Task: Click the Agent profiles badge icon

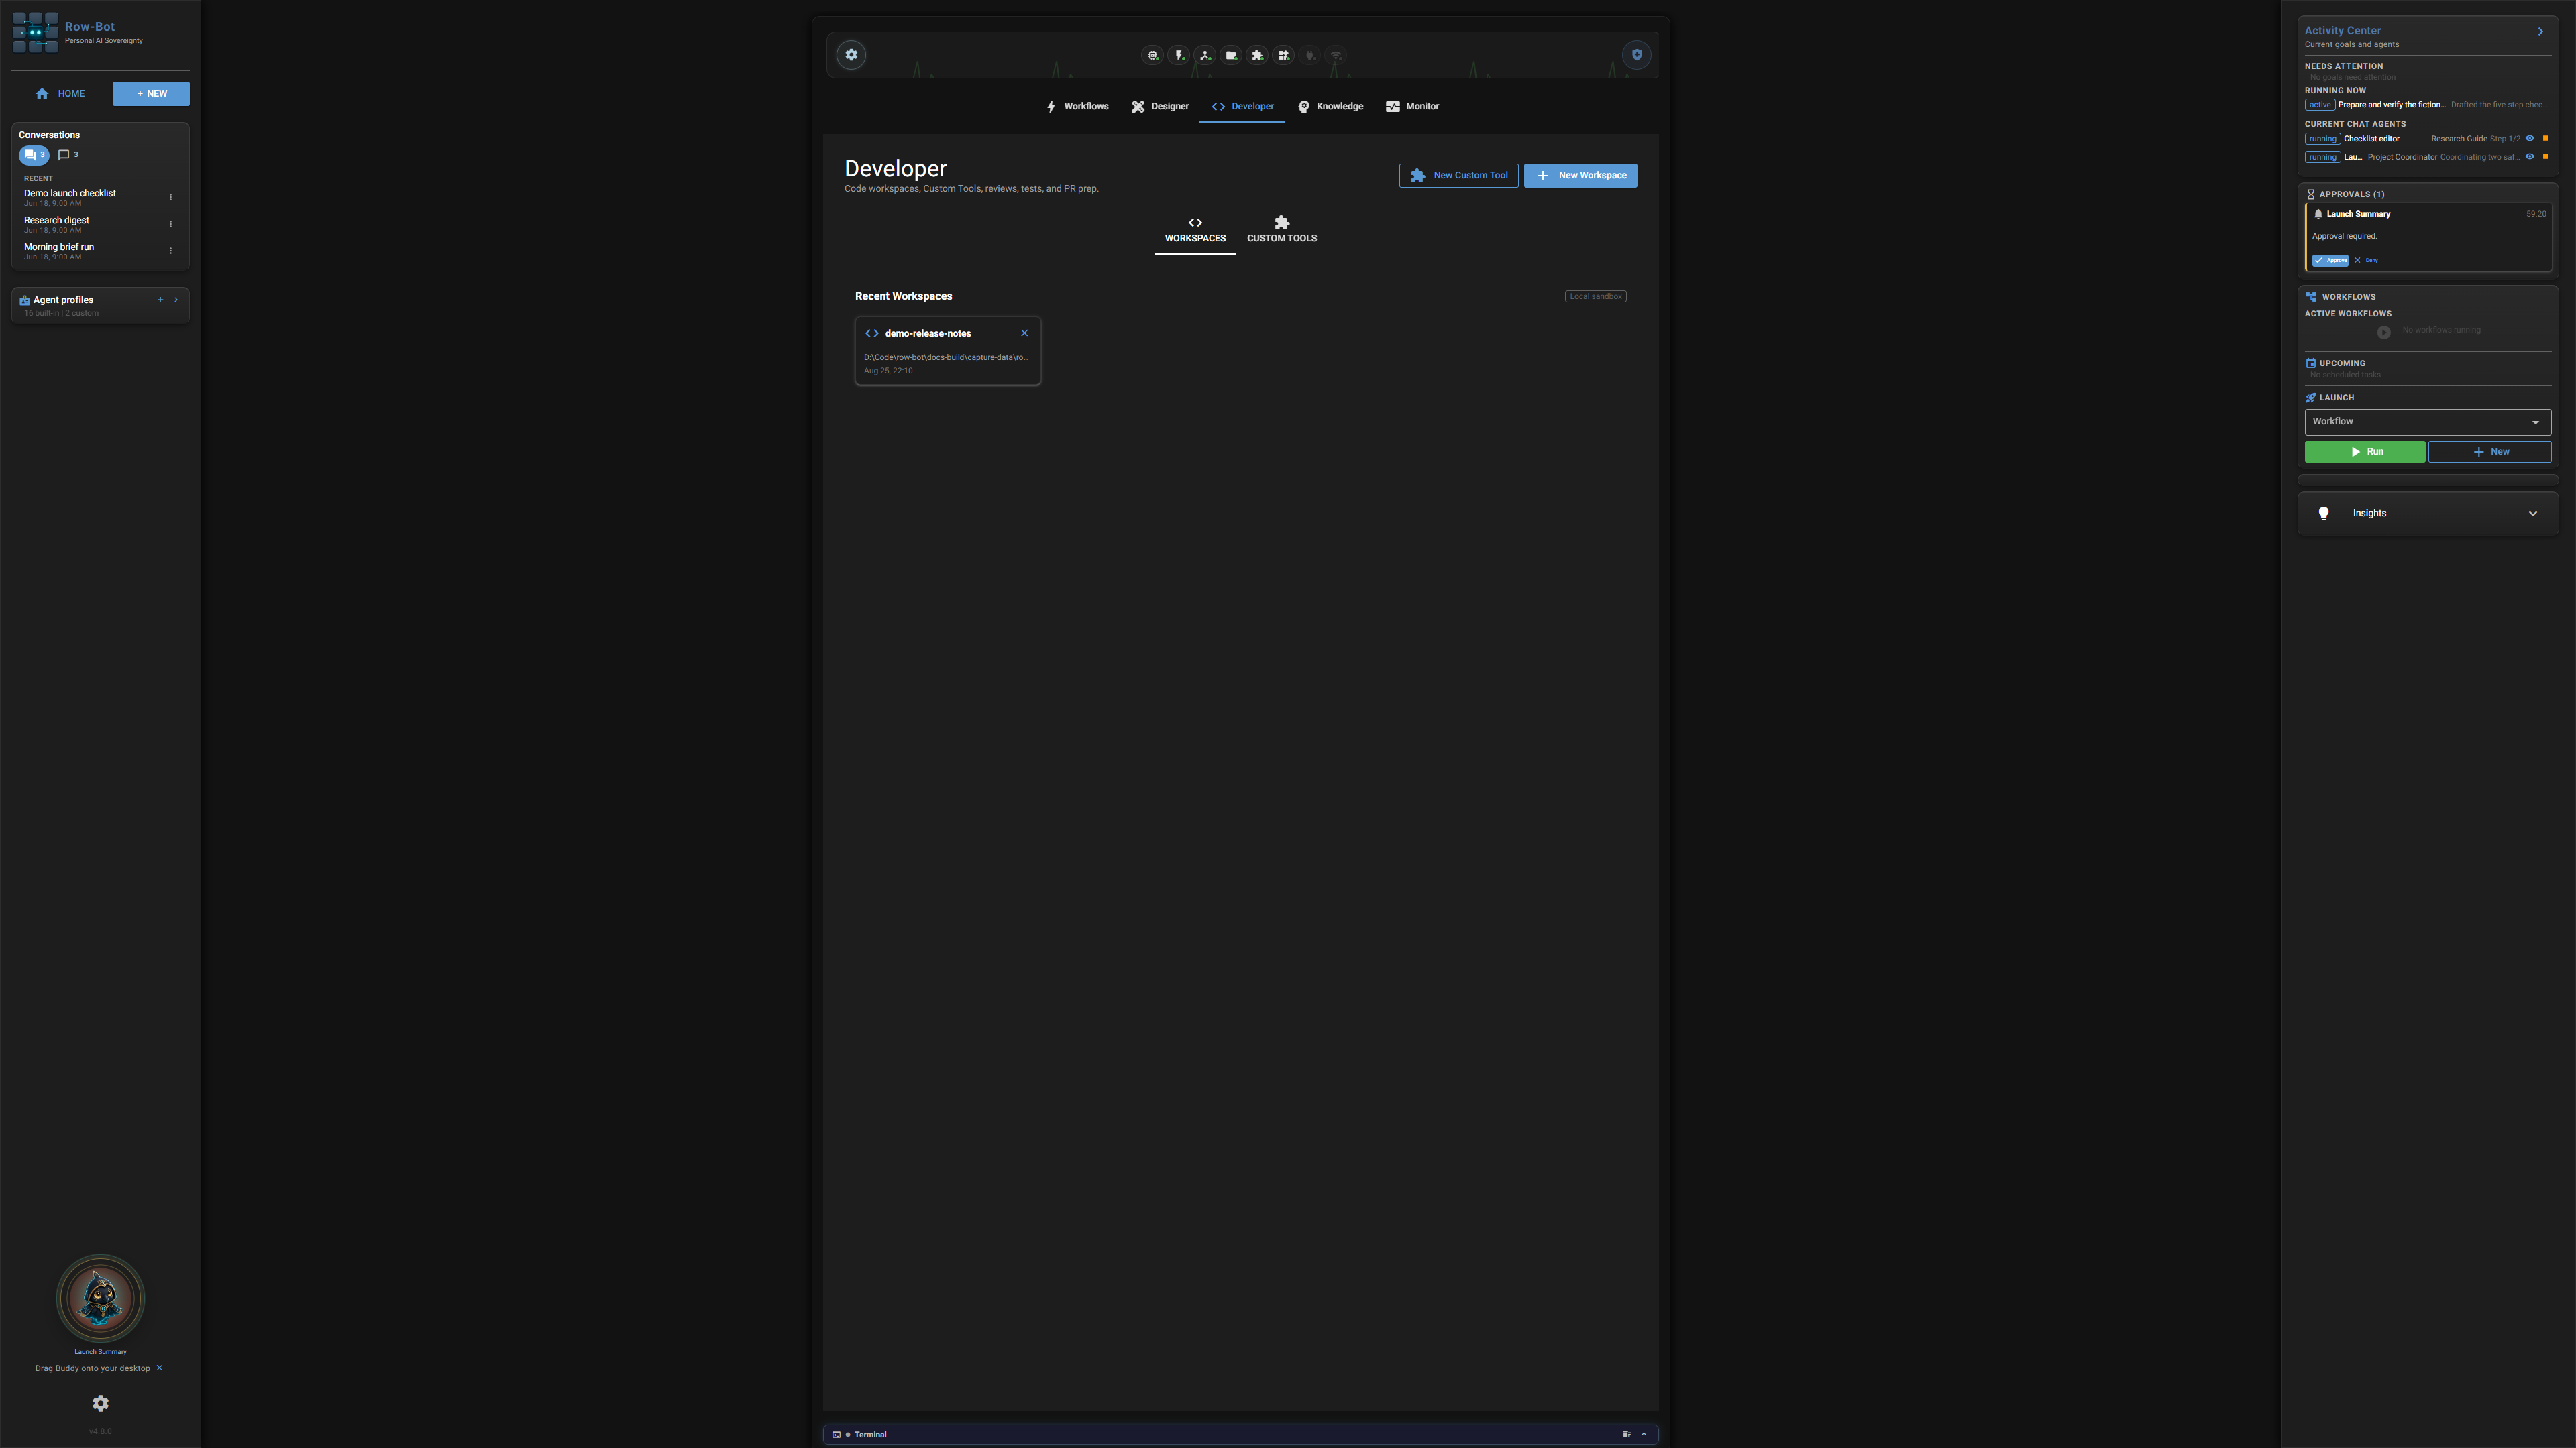Action: coord(24,300)
